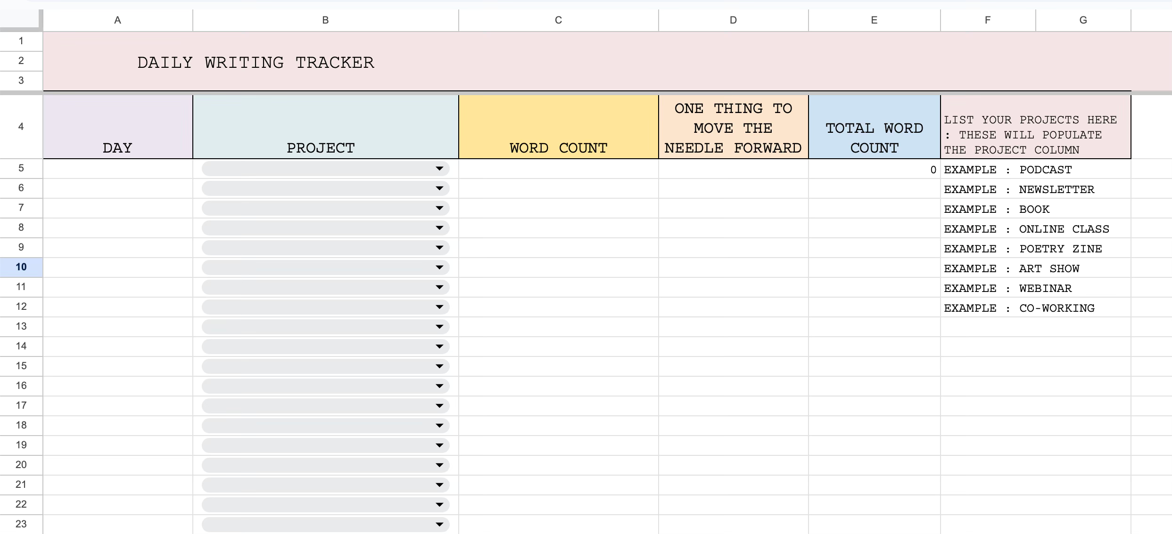This screenshot has height=534, width=1172.
Task: Expand the Project dropdown in row 17
Action: click(x=439, y=406)
